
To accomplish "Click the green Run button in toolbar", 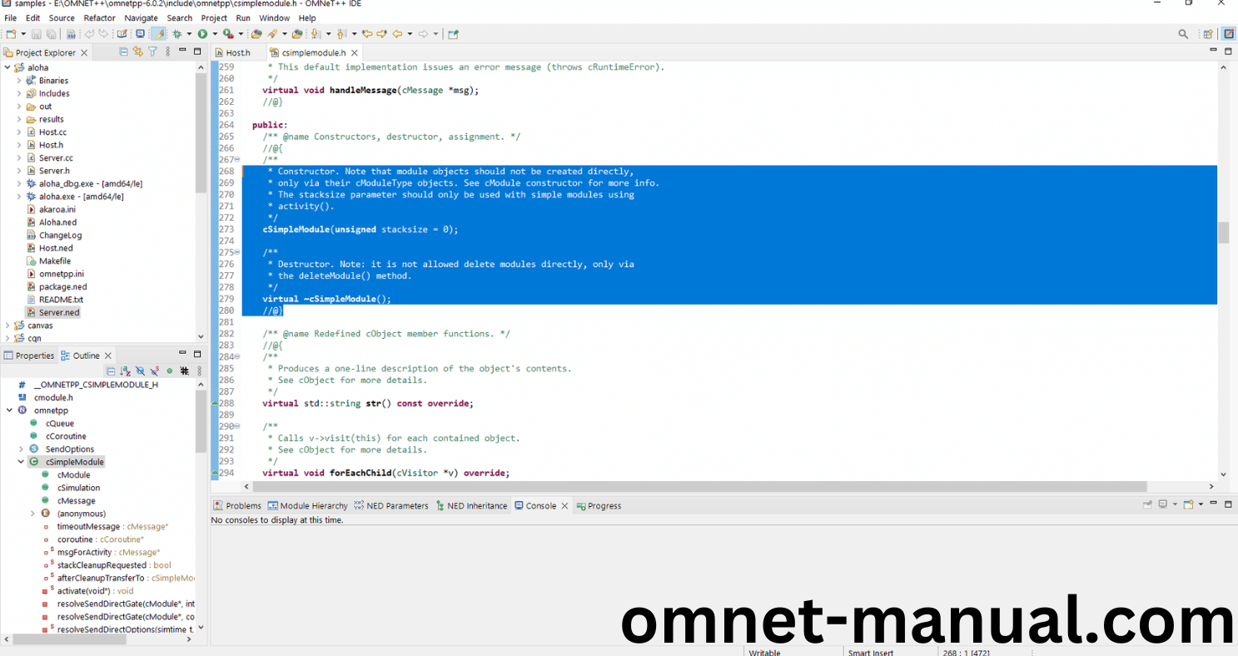I will (201, 34).
